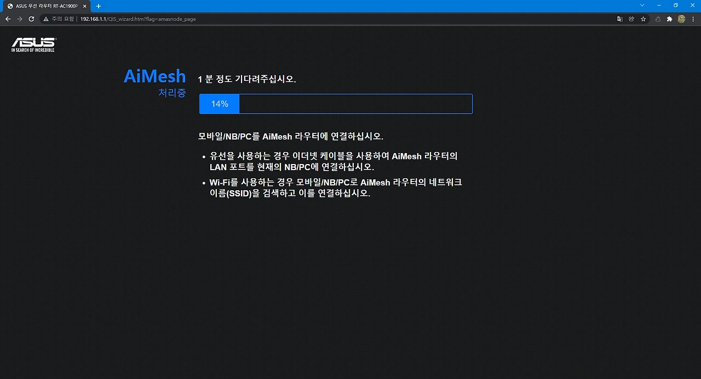Open the Chrome three-dot menu

click(693, 19)
